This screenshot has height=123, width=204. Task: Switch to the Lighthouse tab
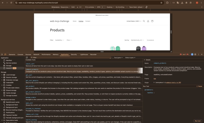[84, 54]
